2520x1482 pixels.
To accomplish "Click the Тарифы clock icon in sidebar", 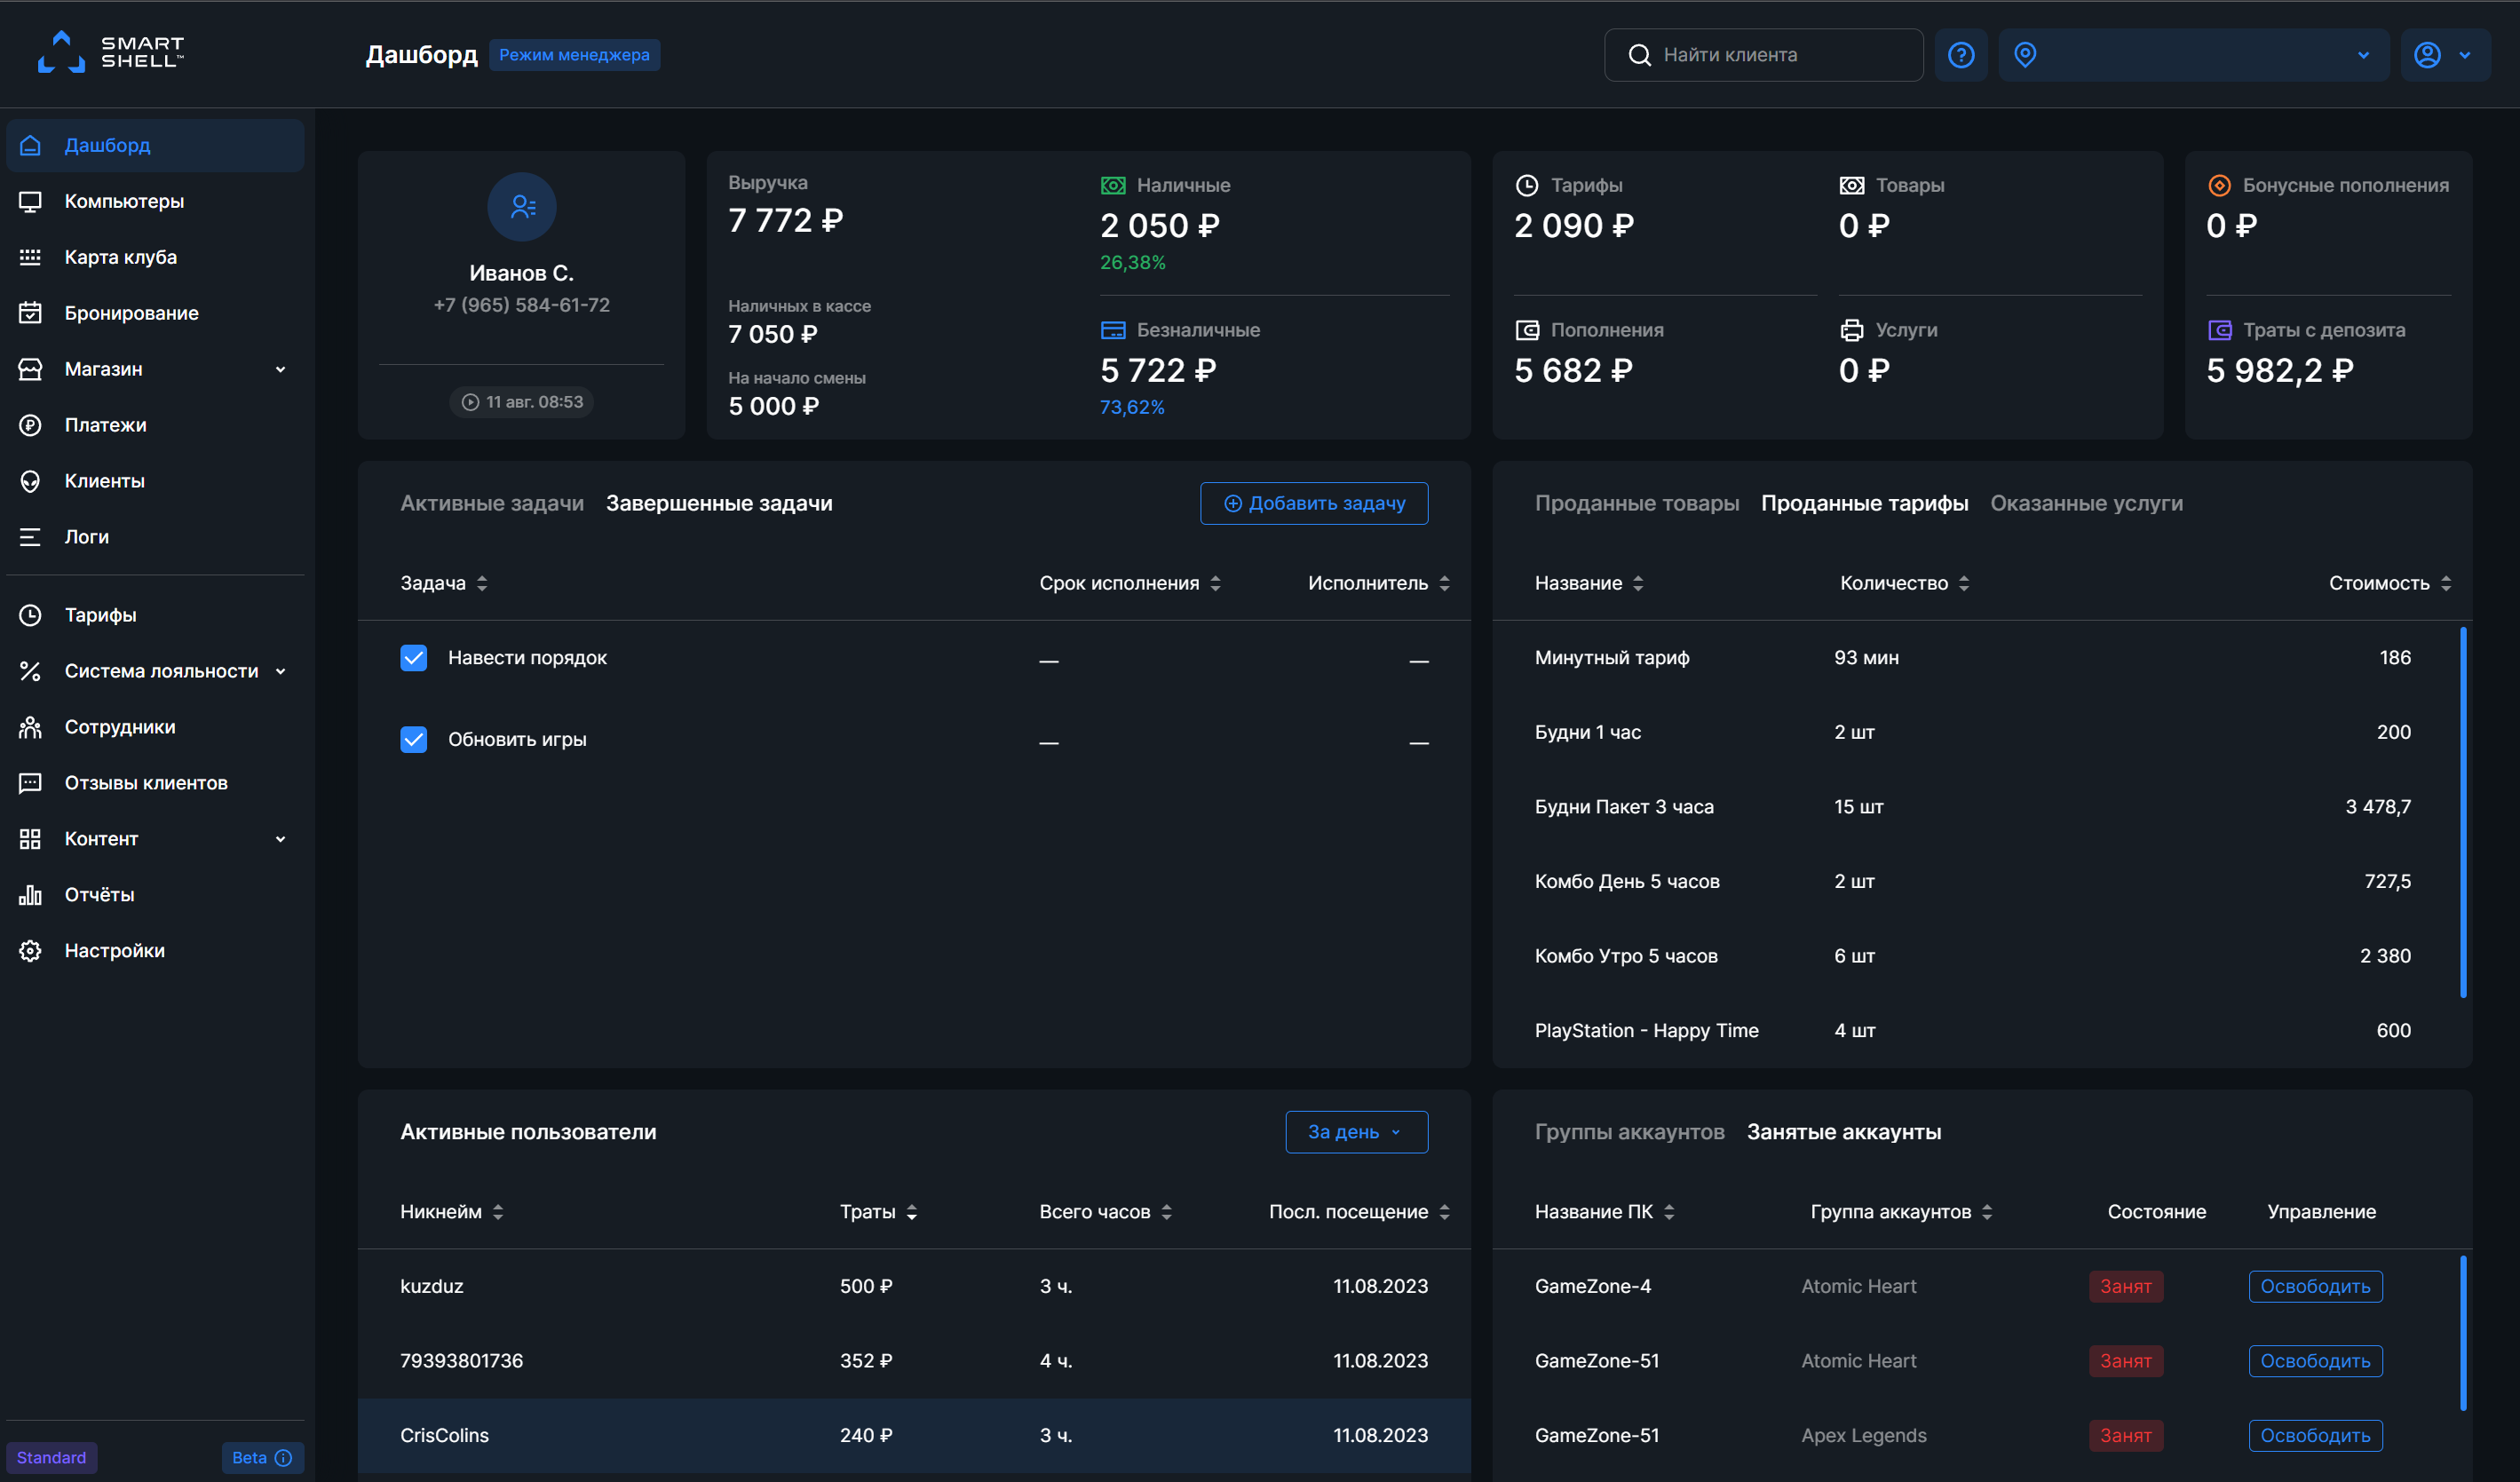I will point(30,615).
